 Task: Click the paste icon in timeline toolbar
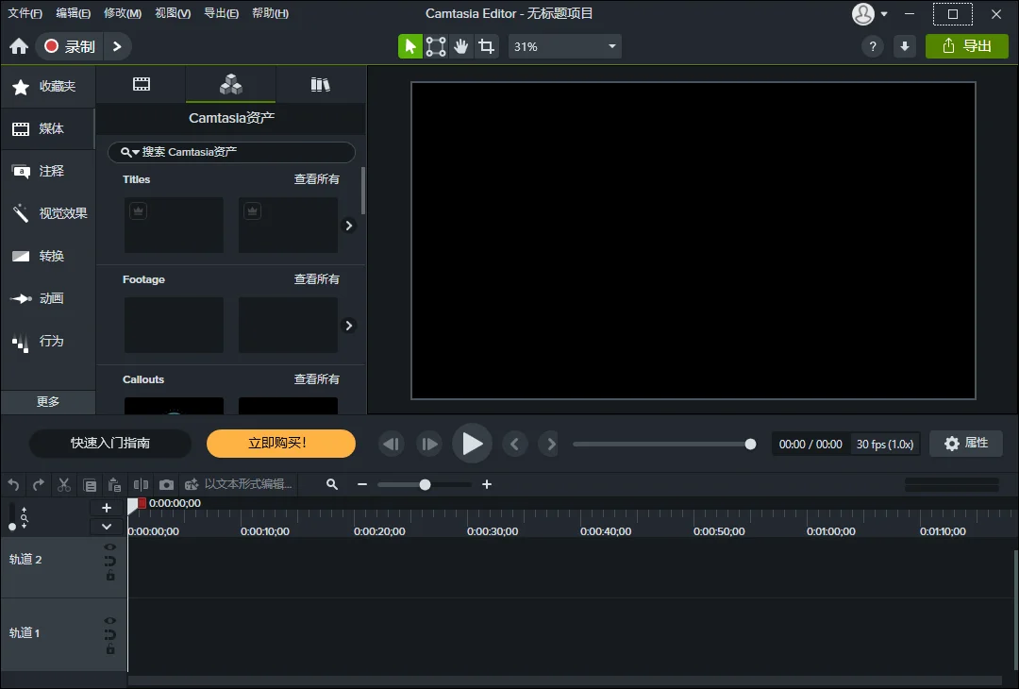[114, 485]
